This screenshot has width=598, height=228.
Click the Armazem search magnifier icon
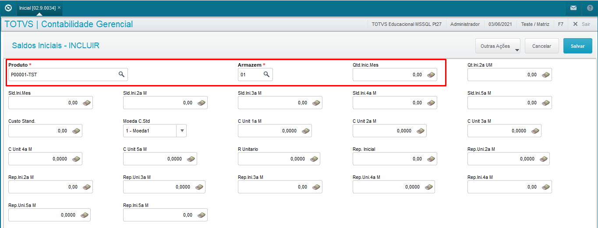(266, 75)
